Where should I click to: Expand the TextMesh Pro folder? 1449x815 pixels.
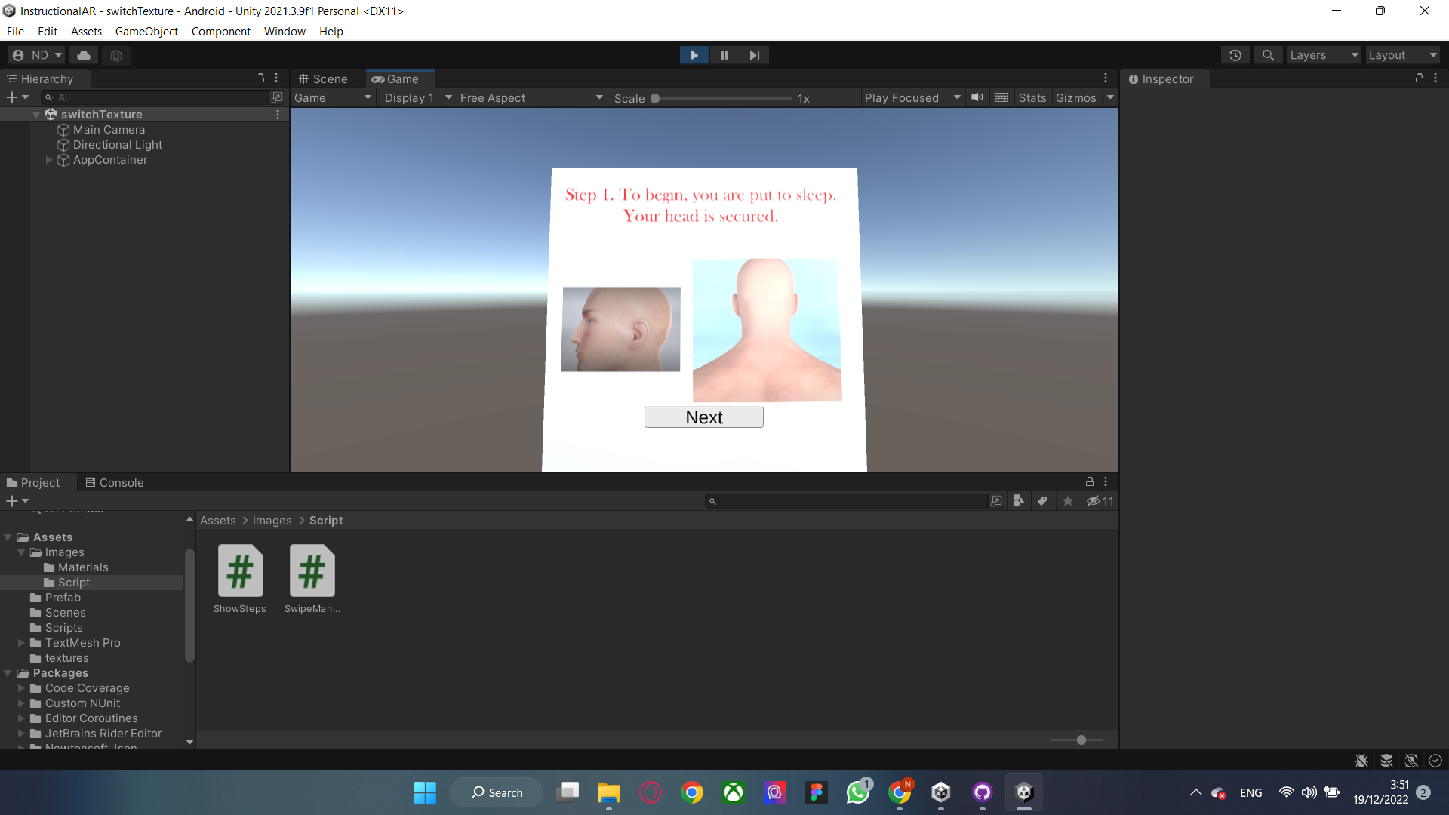21,643
